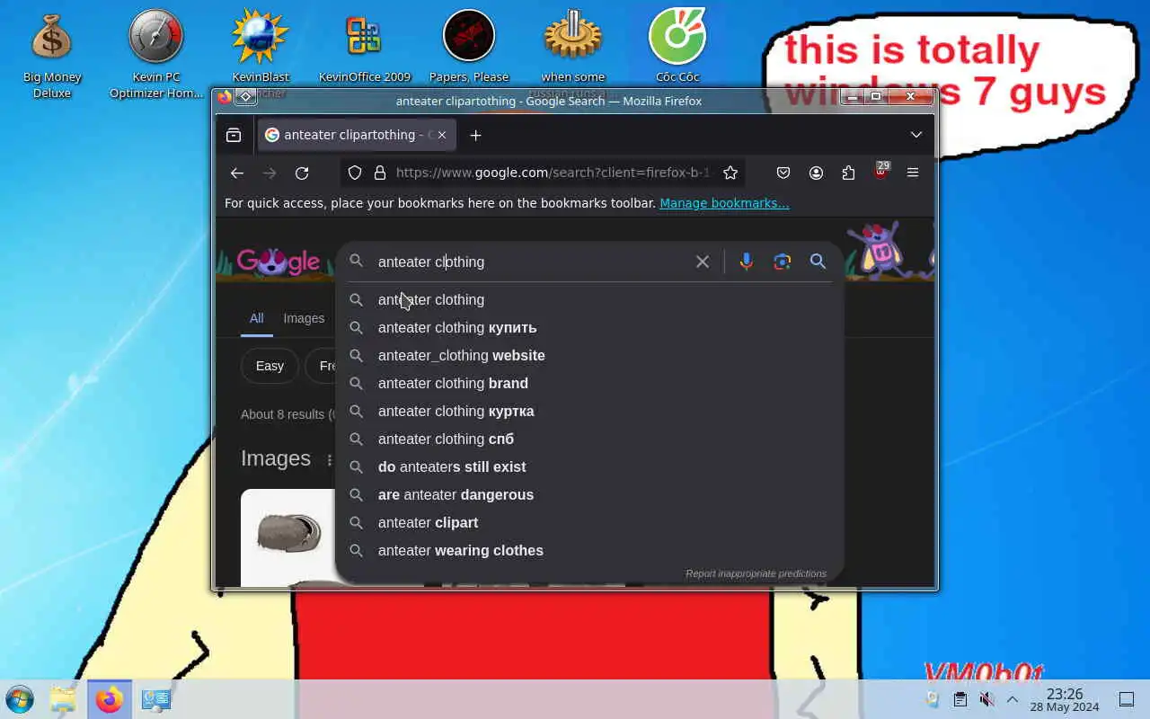Viewport: 1150px width, 719px height.
Task: Click the padlock site info icon
Action: pyautogui.click(x=379, y=173)
